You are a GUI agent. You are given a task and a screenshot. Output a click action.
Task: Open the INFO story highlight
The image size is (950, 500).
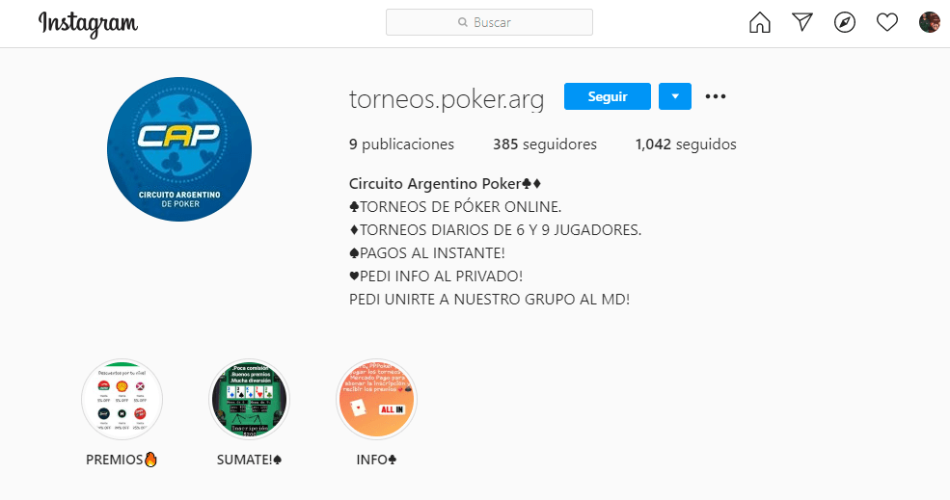click(x=376, y=400)
